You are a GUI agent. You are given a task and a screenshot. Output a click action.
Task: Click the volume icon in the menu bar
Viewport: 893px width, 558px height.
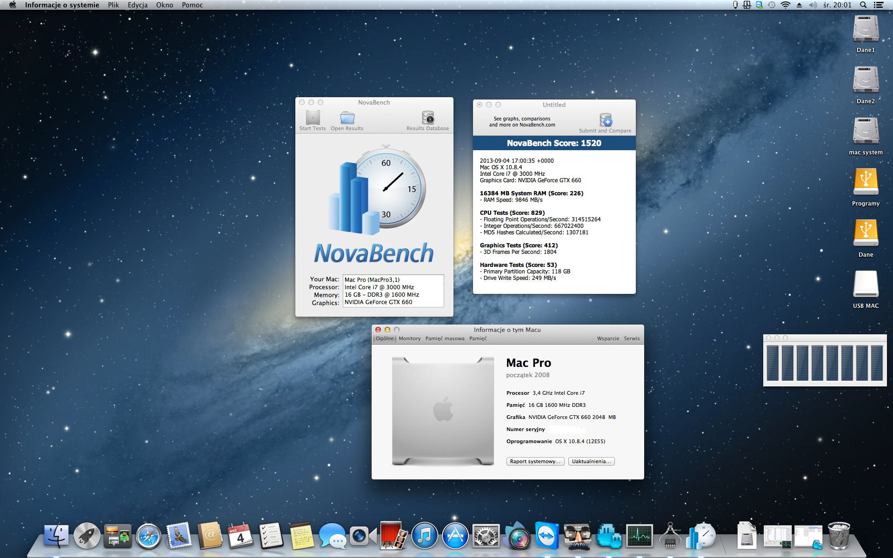coord(813,5)
